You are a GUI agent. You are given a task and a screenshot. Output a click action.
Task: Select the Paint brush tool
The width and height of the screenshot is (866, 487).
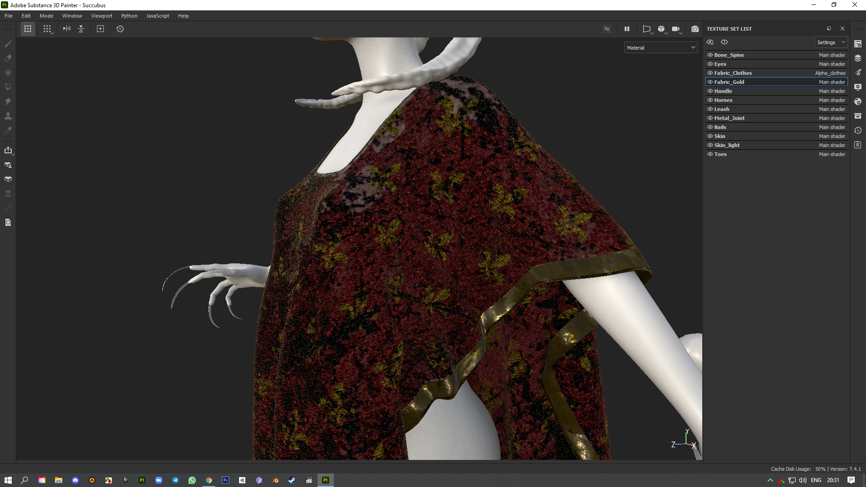coord(8,44)
